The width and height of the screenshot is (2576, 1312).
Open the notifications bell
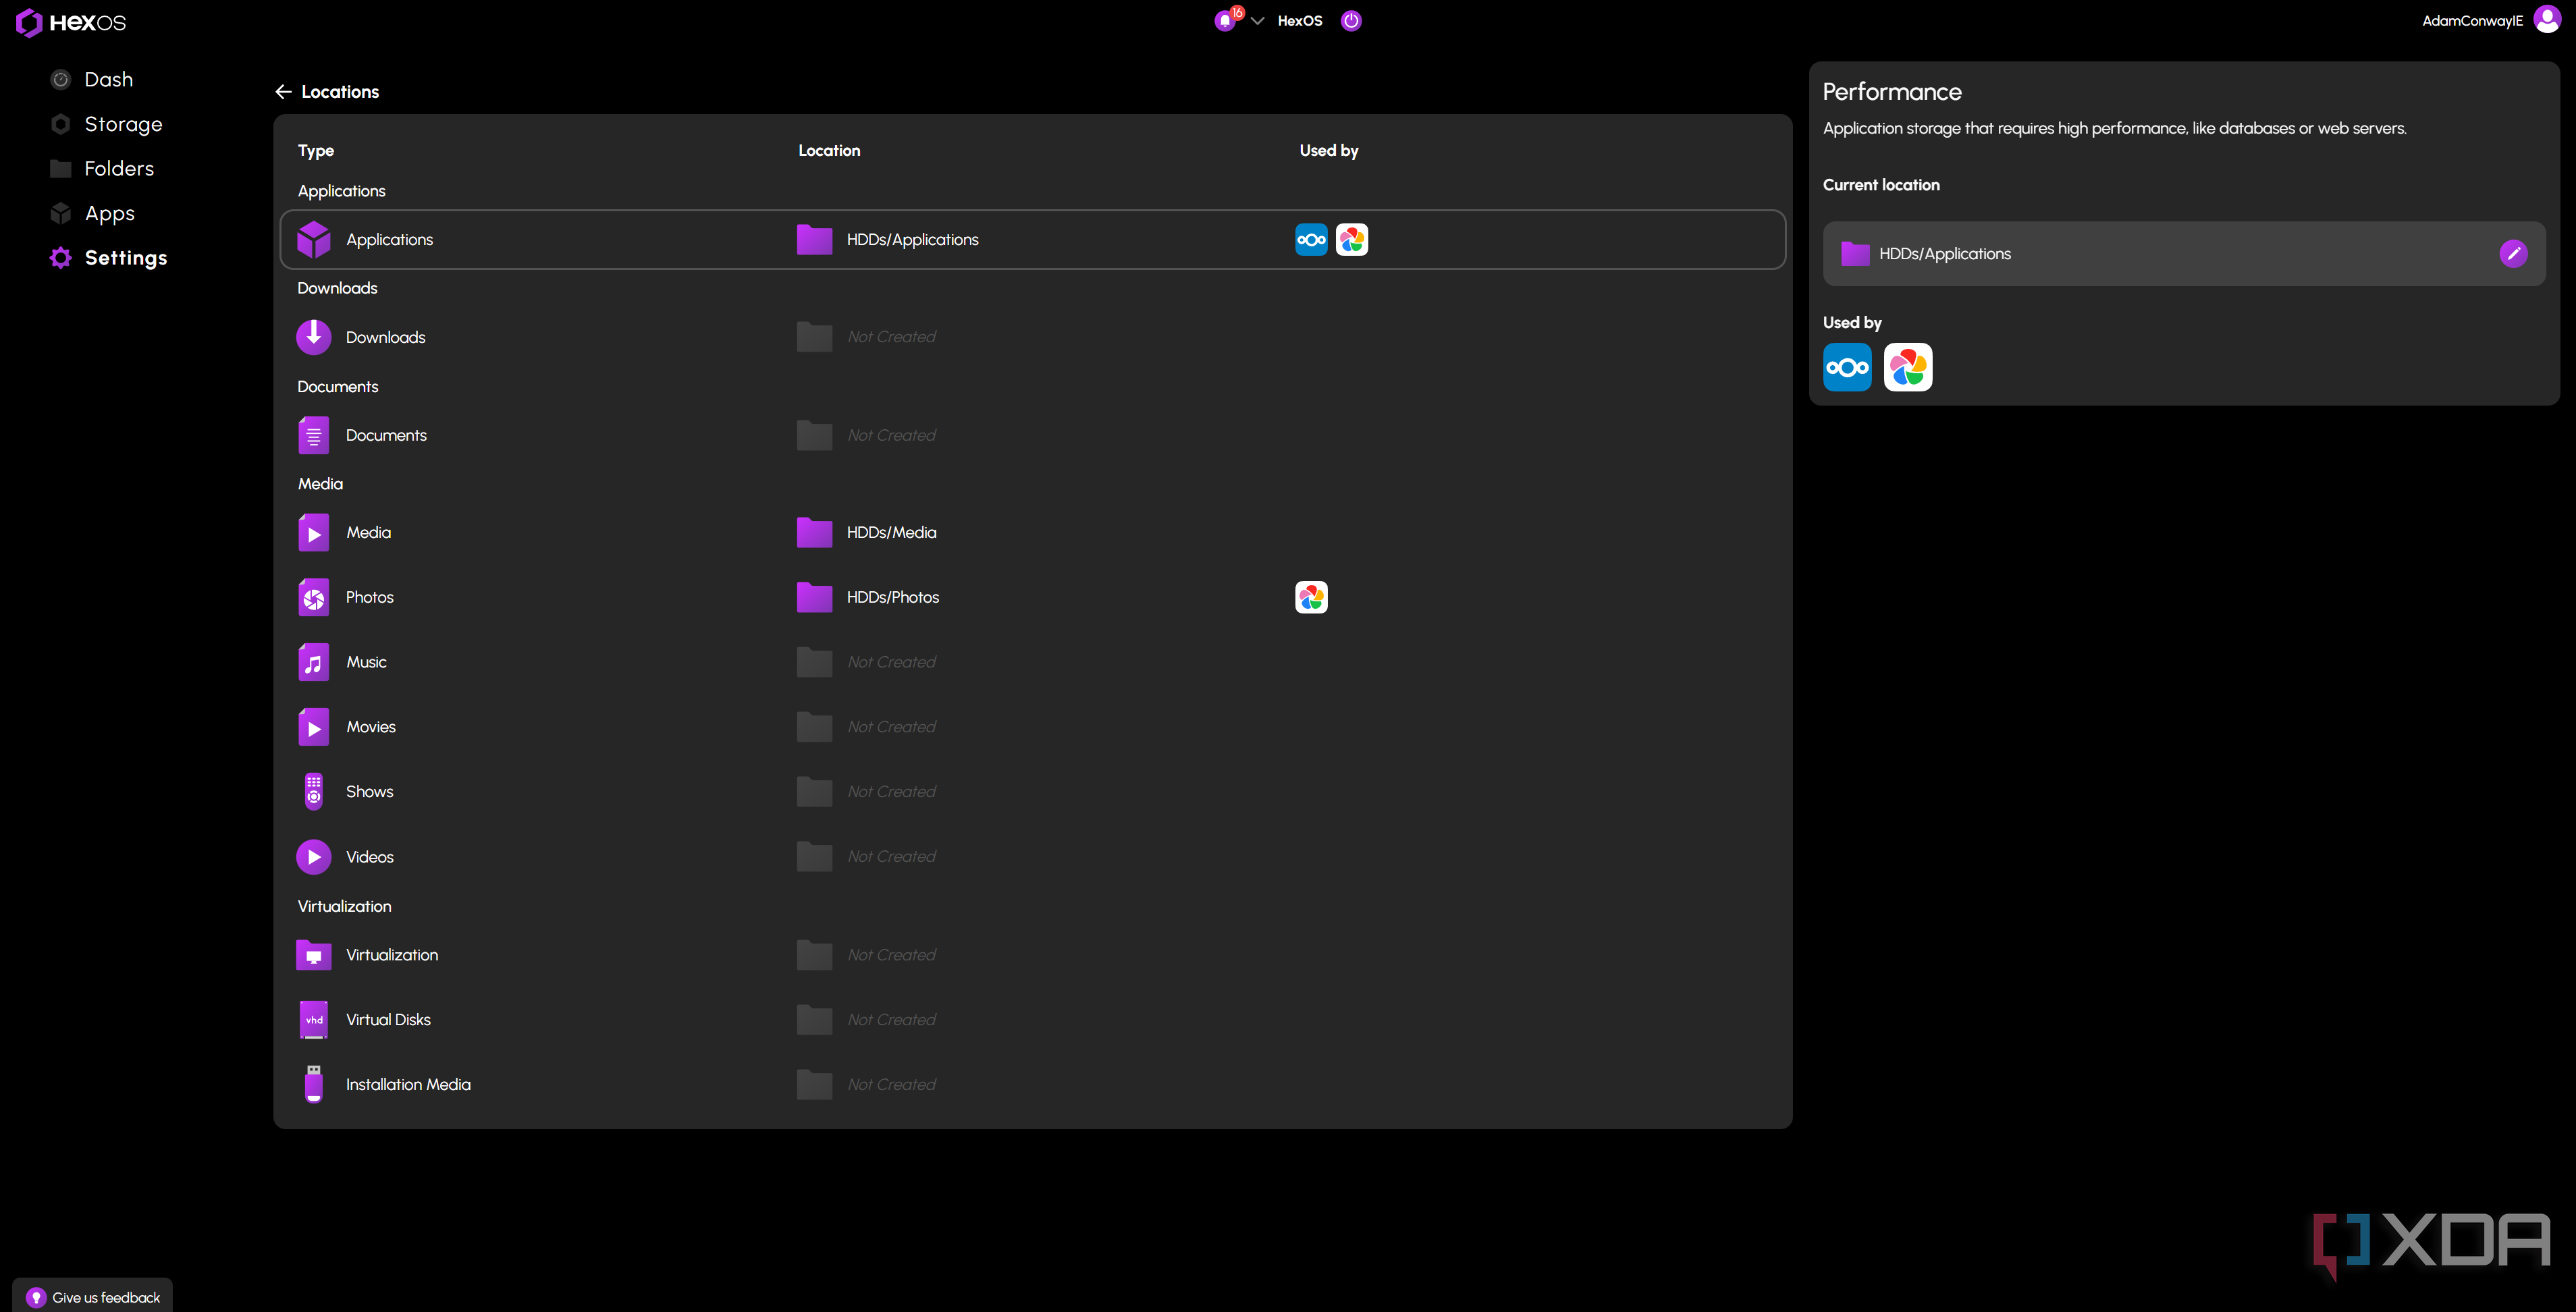coord(1225,21)
